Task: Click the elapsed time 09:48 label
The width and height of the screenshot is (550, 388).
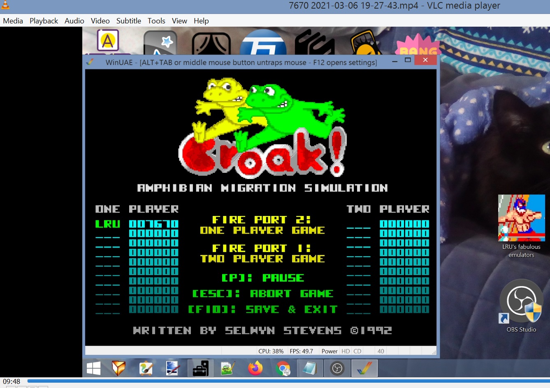Action: [x=12, y=381]
